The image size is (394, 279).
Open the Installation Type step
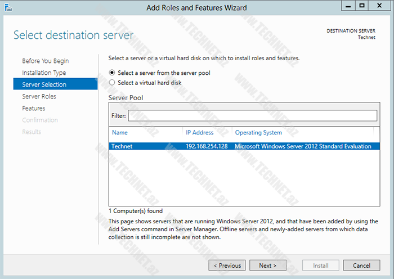pyautogui.click(x=44, y=73)
